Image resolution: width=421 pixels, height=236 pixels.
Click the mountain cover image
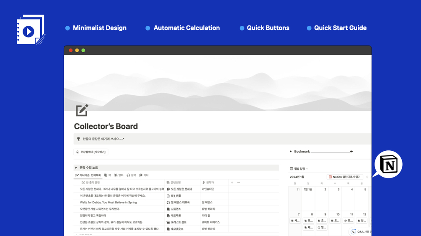[217, 83]
